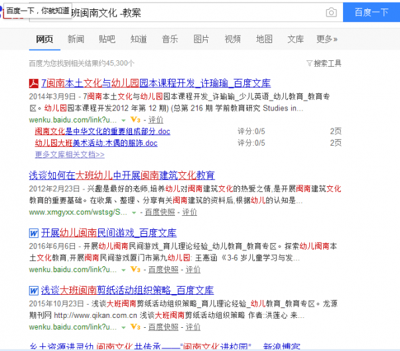
Task: Expand dropdown arrow after www.xmgyxx.com URL
Action: [134, 213]
